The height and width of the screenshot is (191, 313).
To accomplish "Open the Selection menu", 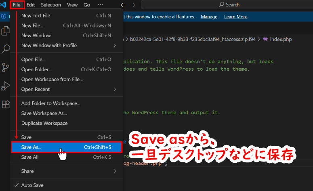I will click(51, 5).
